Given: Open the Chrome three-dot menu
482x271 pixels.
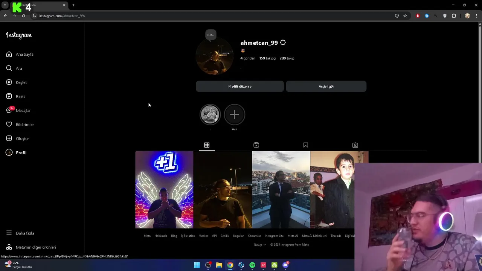Looking at the screenshot, I should click(477, 16).
